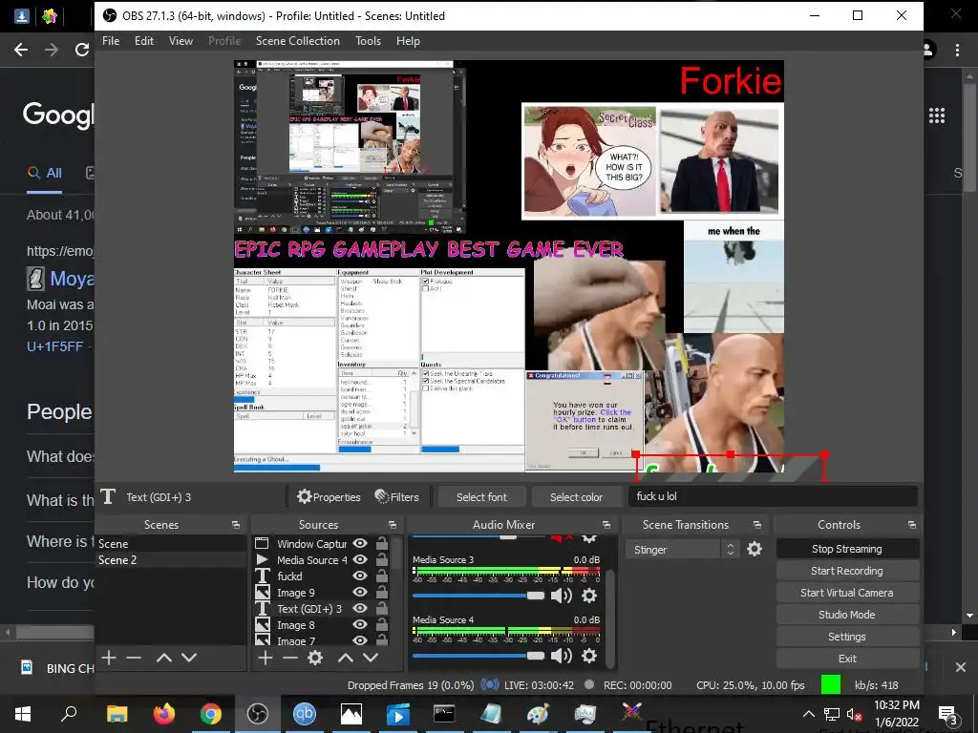The height and width of the screenshot is (733, 978).
Task: Click Select font button
Action: [481, 496]
